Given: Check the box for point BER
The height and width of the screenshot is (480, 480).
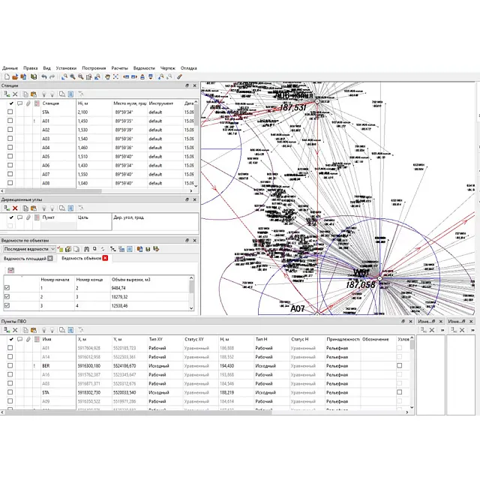Looking at the screenshot, I should [x=10, y=365].
